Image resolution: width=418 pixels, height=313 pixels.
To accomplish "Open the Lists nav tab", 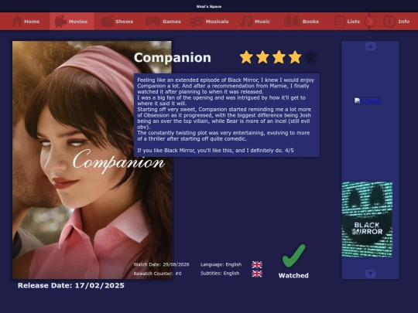I will (x=347, y=22).
